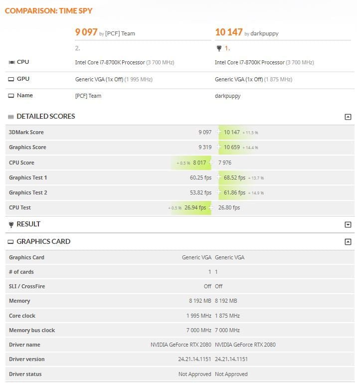Open the 10 147 score result

coord(229,32)
